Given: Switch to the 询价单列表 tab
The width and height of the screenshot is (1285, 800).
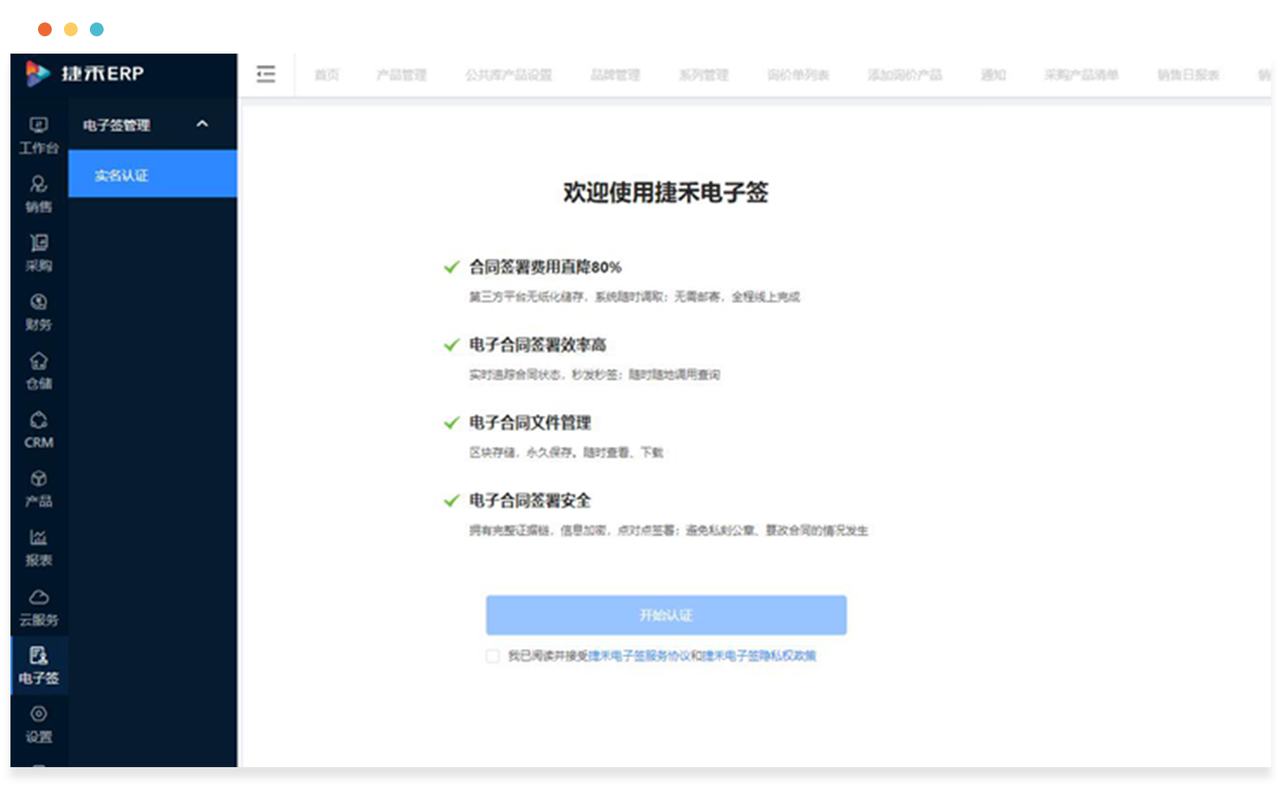Looking at the screenshot, I should [x=798, y=75].
